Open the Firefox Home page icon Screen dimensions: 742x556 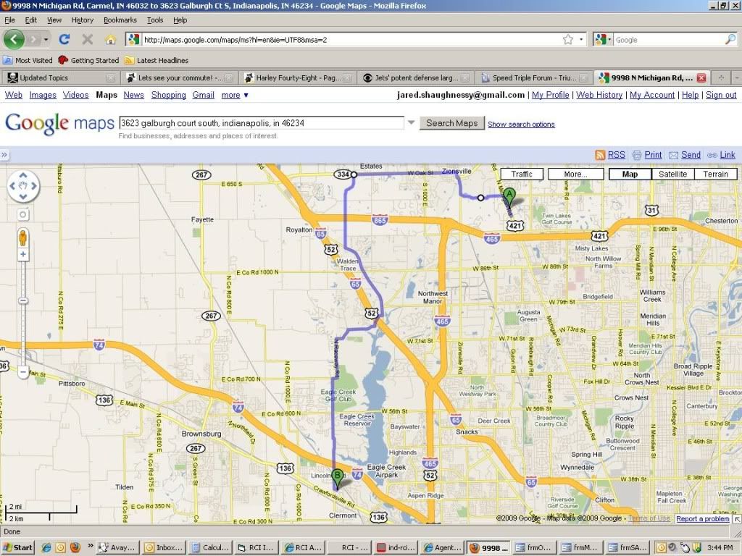[x=110, y=40]
